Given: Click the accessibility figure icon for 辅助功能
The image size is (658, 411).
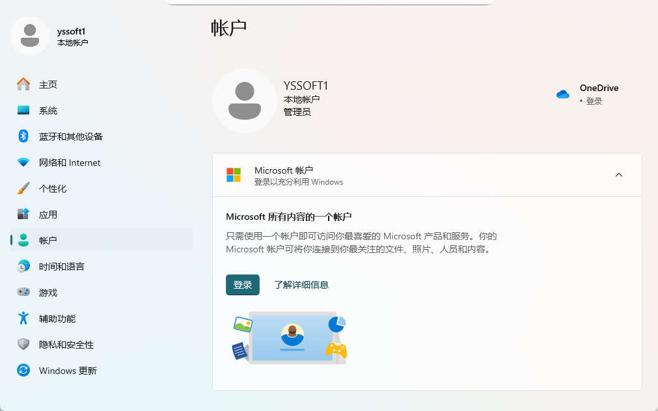Looking at the screenshot, I should tap(23, 318).
